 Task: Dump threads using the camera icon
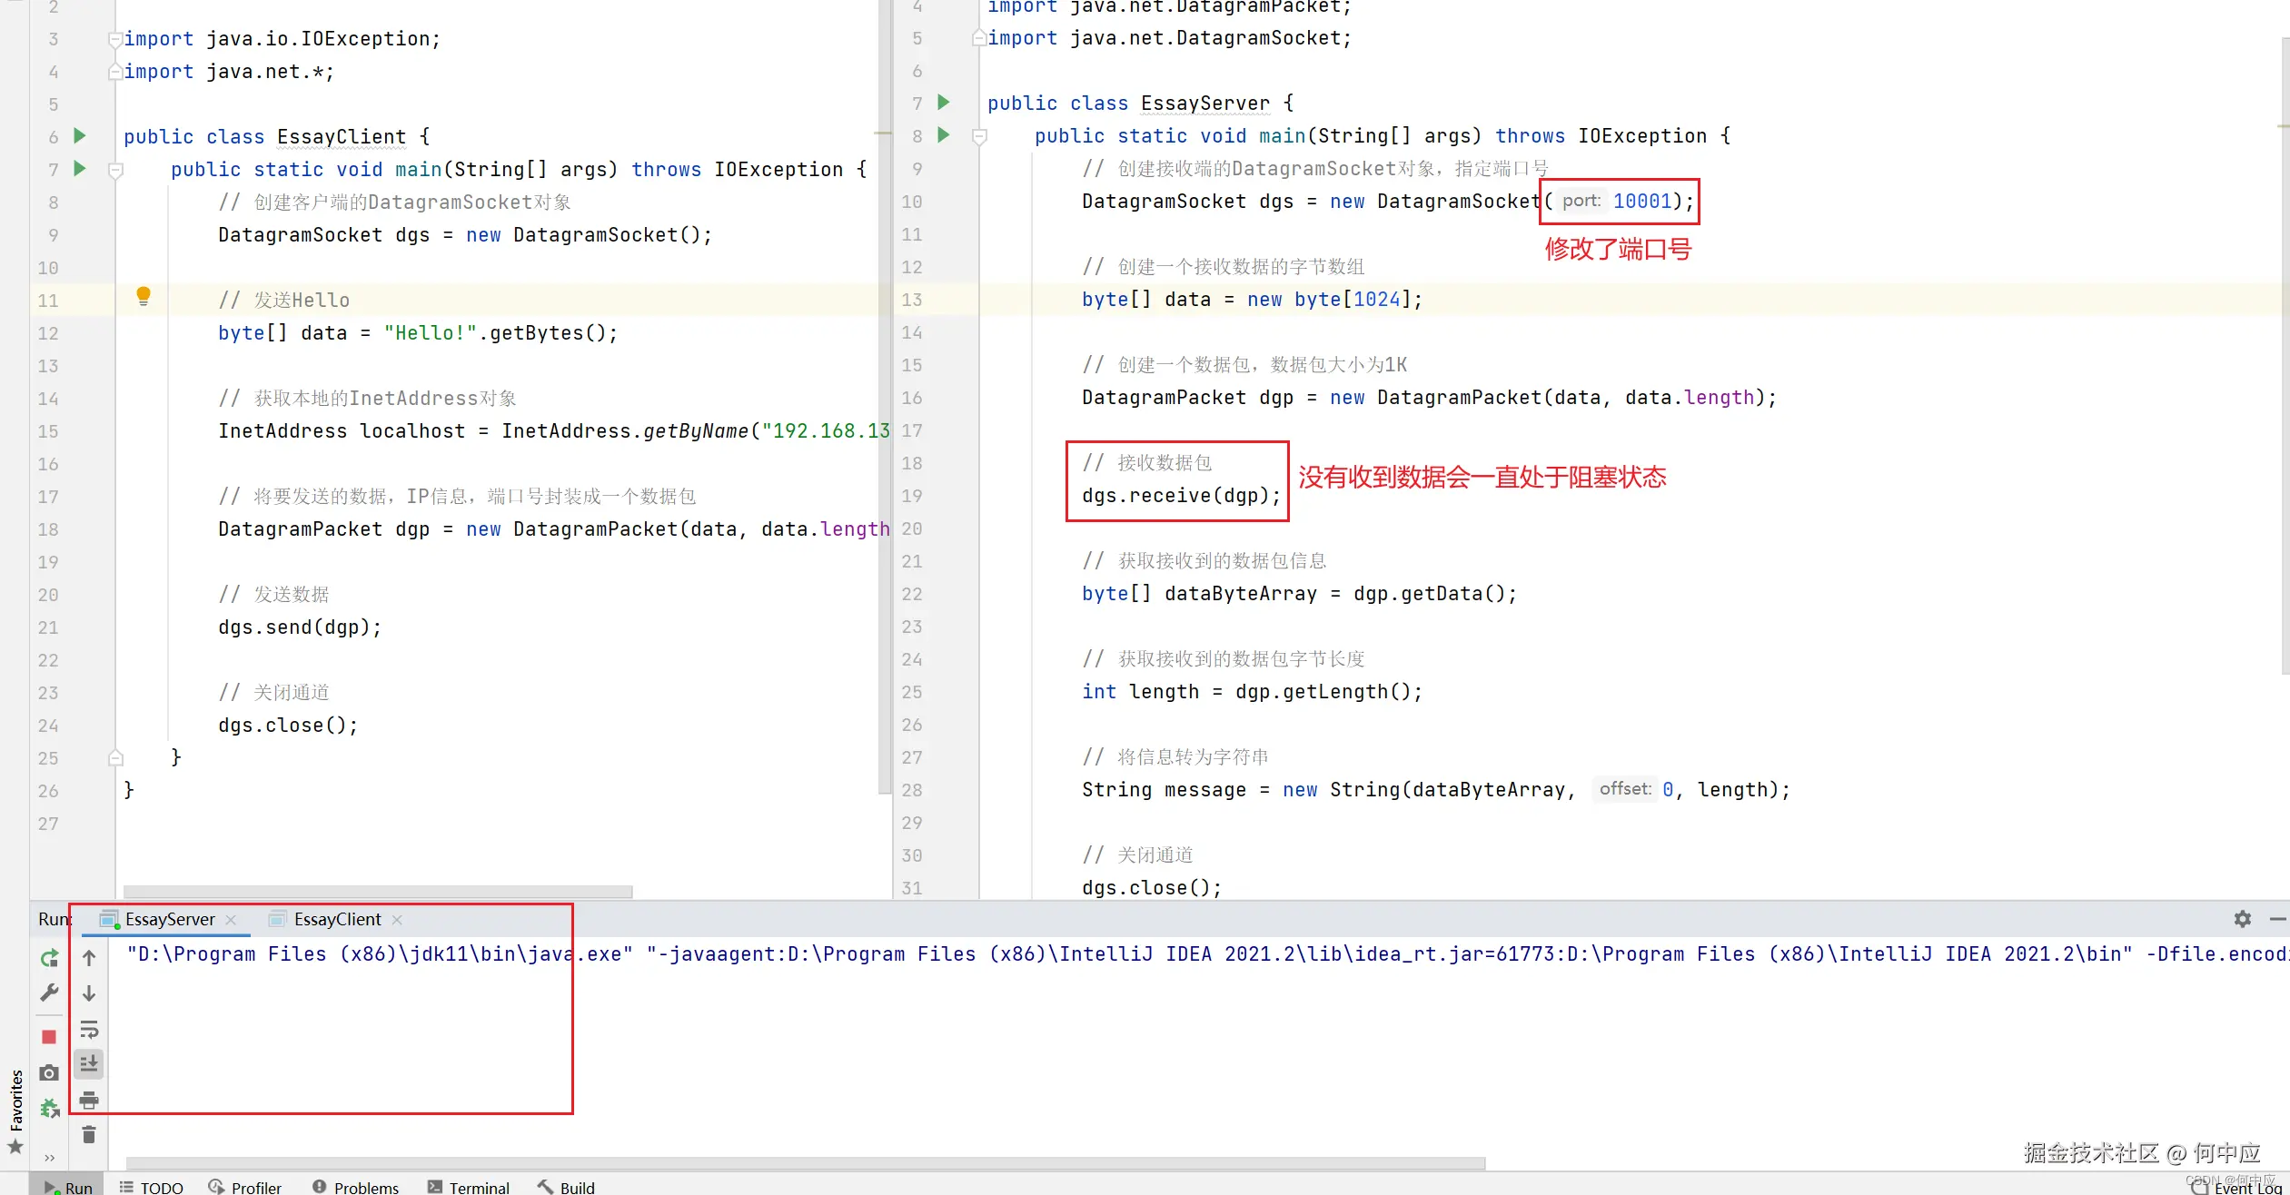point(49,1072)
